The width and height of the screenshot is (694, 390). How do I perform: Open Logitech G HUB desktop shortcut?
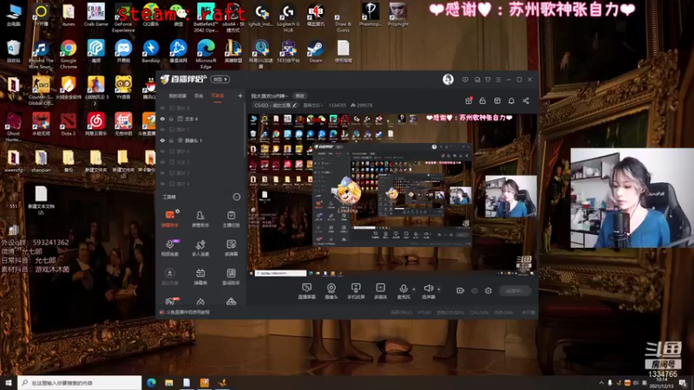pos(288,17)
